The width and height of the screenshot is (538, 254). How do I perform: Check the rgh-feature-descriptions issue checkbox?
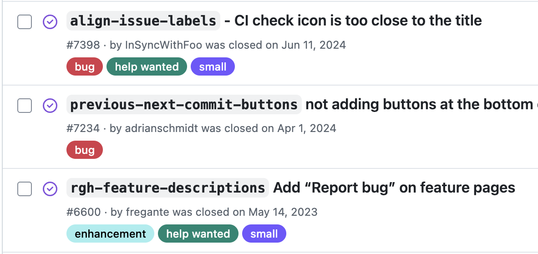click(x=25, y=188)
